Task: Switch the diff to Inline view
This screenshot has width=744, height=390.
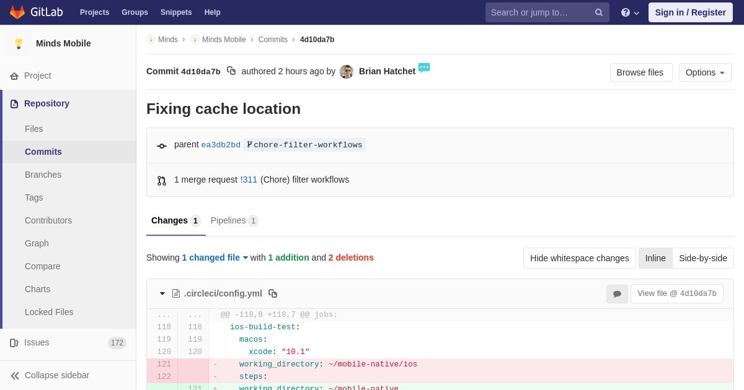Action: click(655, 258)
